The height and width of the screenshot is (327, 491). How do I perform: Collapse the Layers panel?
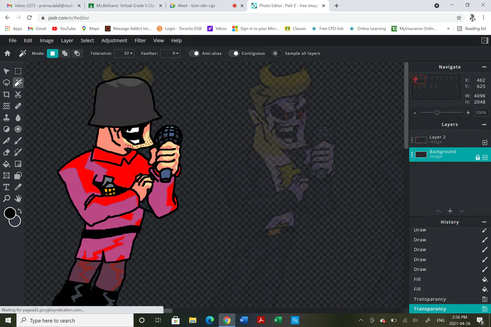484,125
